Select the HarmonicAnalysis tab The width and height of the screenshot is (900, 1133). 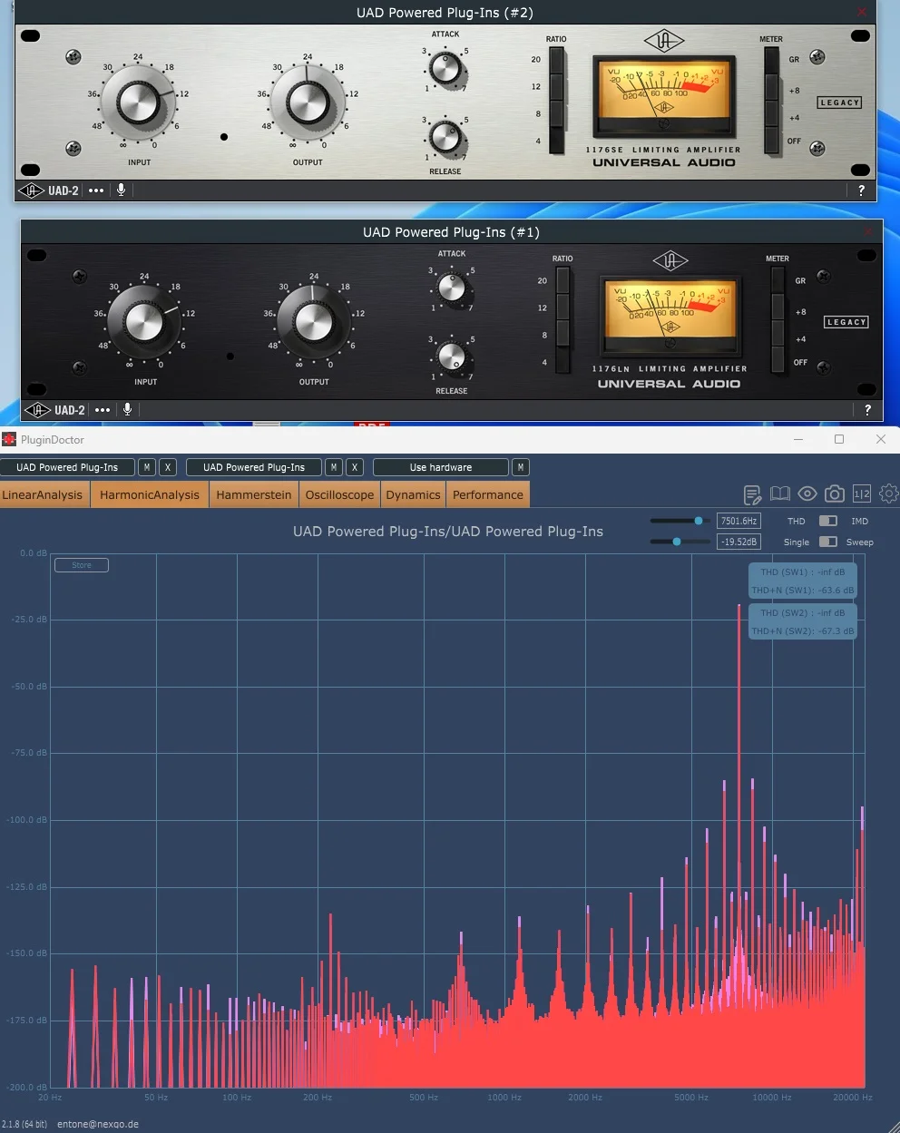[150, 494]
